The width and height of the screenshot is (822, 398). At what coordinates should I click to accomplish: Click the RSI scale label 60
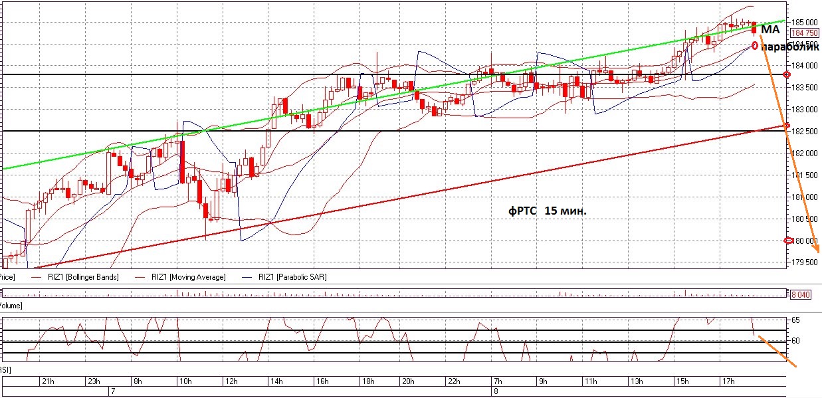tap(796, 341)
